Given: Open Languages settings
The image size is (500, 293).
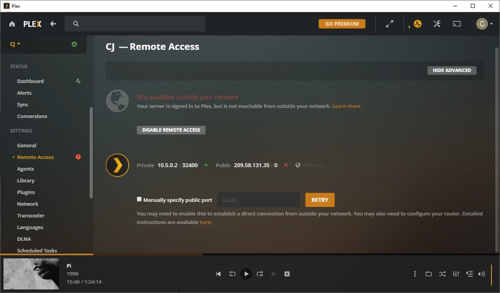Looking at the screenshot, I should (30, 228).
